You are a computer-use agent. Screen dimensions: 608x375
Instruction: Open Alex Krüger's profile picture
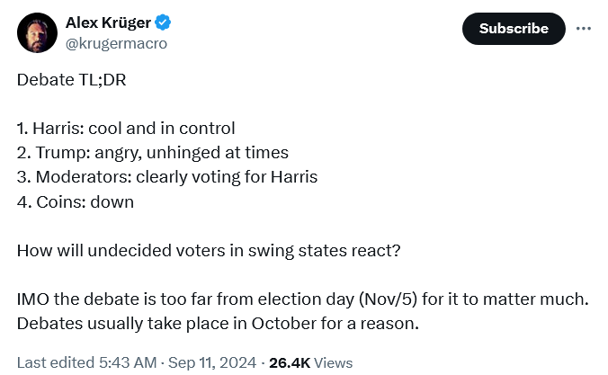tap(38, 32)
